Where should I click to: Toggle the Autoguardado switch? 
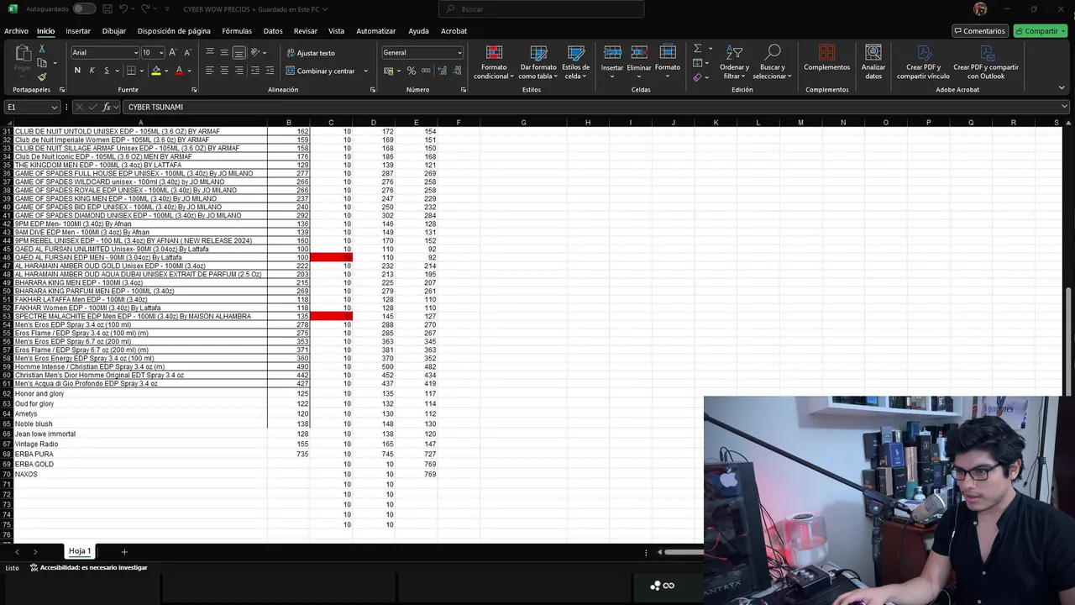coord(84,8)
